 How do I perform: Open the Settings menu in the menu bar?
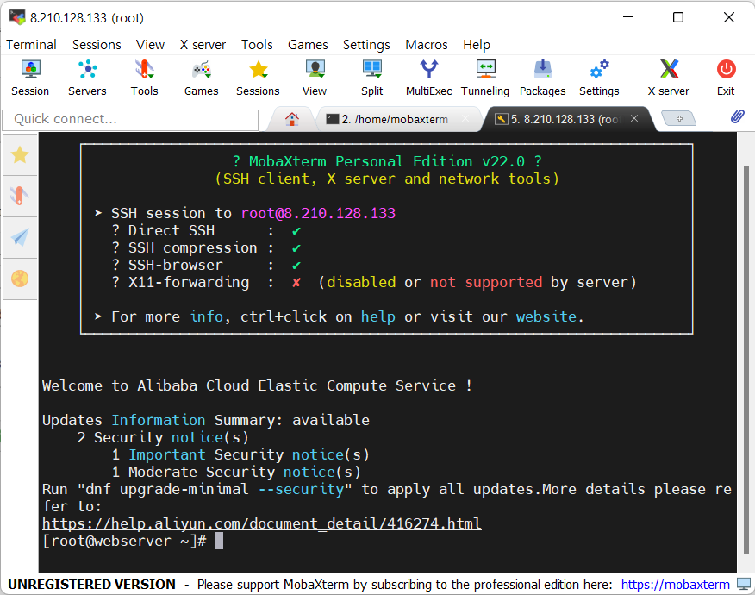pyautogui.click(x=366, y=45)
